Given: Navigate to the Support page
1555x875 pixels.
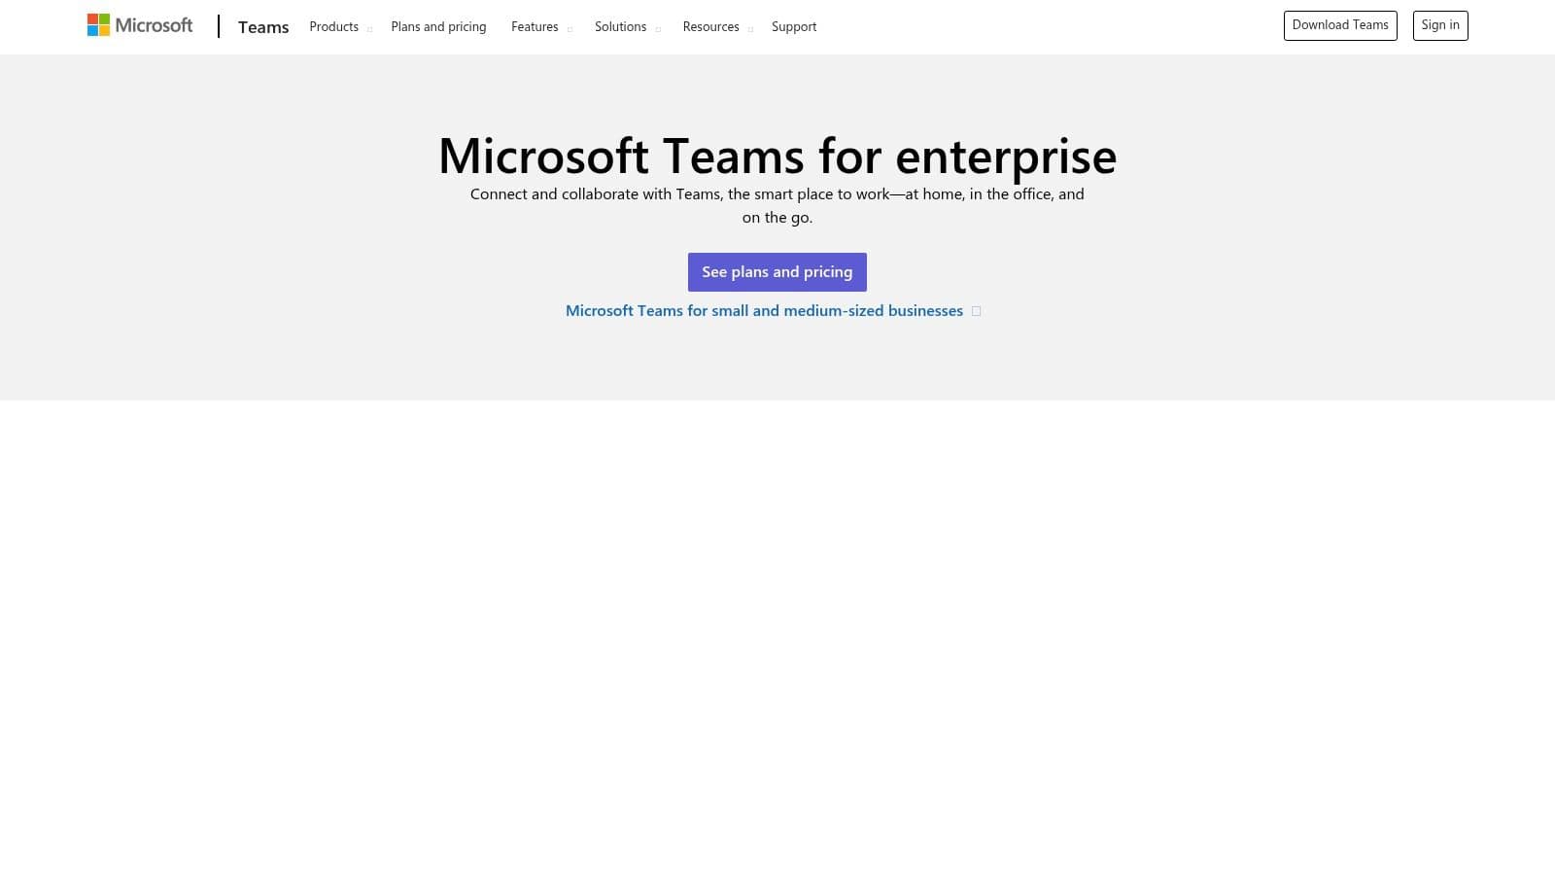Looking at the screenshot, I should pos(793,26).
